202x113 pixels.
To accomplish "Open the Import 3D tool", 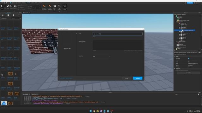I will pos(55,7).
